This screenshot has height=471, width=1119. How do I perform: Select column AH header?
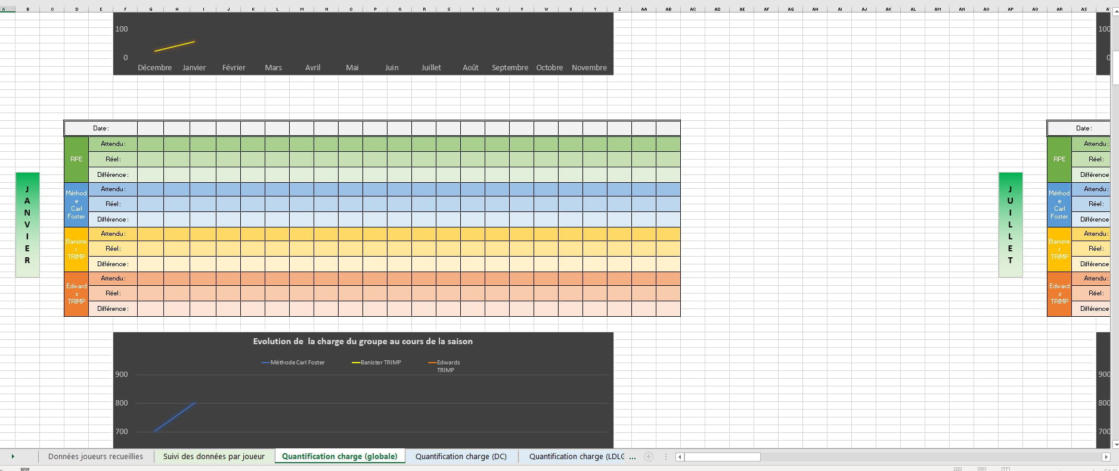pyautogui.click(x=815, y=9)
